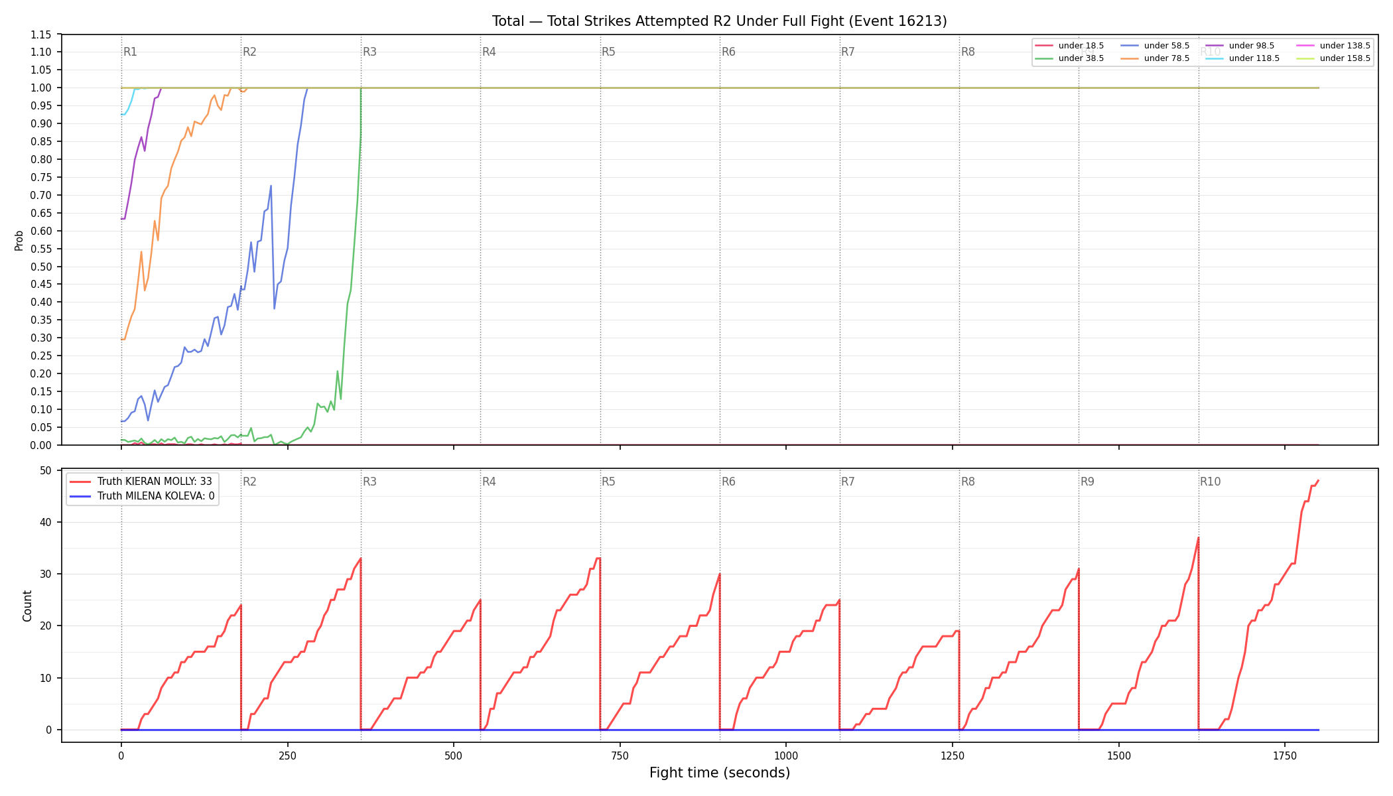Click the 30 tick on Count axis

46,574
